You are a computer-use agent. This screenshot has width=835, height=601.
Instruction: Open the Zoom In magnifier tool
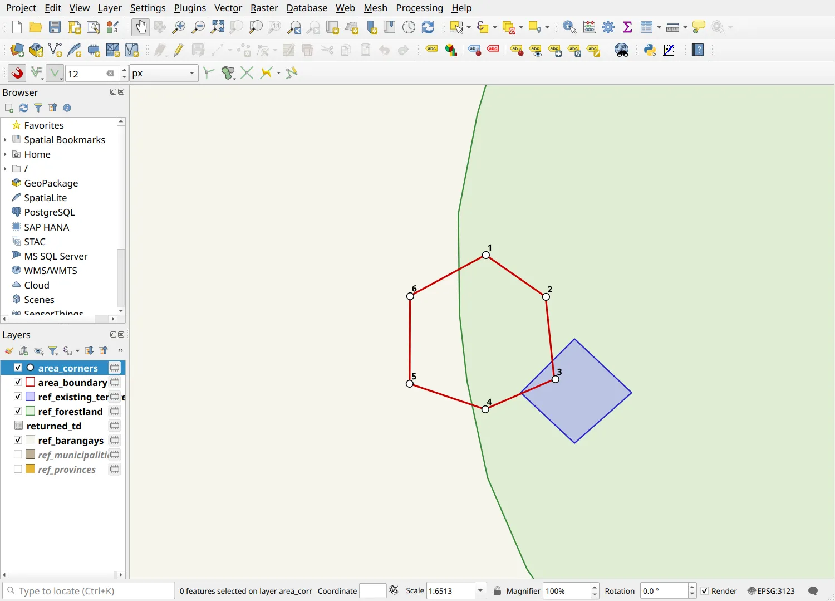pos(179,27)
